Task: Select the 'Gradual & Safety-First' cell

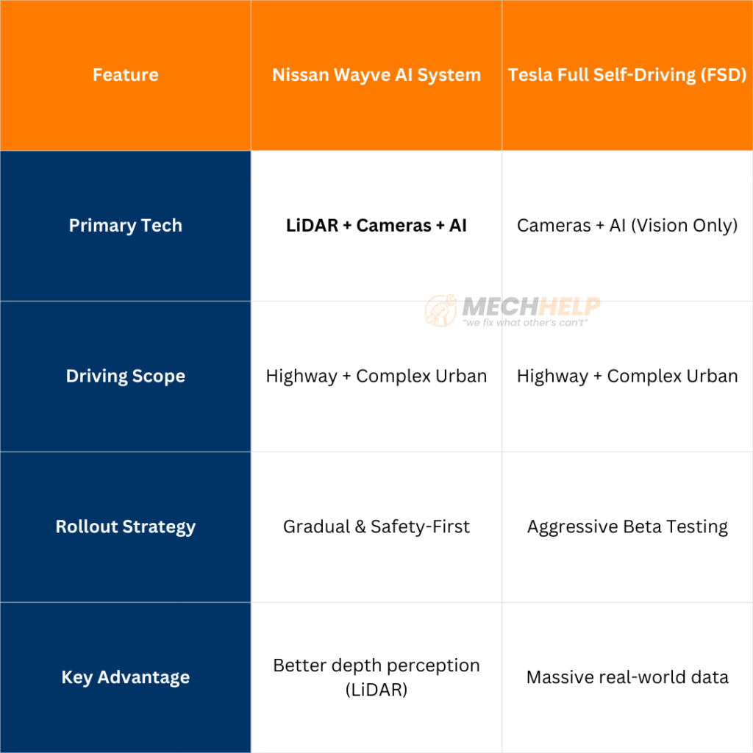Action: pos(376,527)
